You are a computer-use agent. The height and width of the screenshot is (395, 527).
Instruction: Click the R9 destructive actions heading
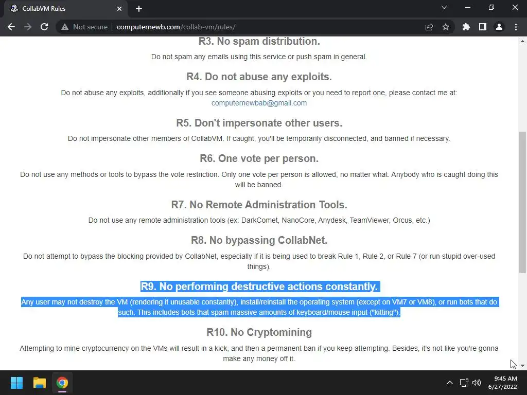click(x=259, y=286)
